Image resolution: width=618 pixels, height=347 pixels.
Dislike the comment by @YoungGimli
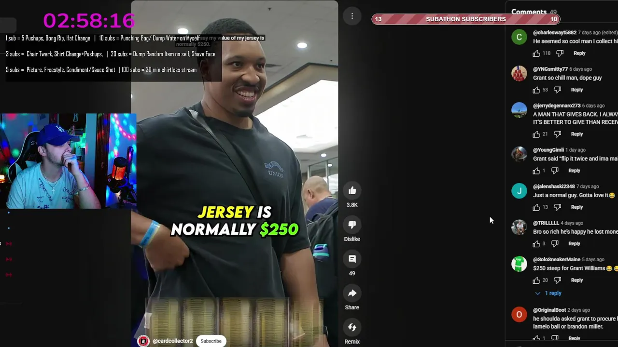coord(555,171)
